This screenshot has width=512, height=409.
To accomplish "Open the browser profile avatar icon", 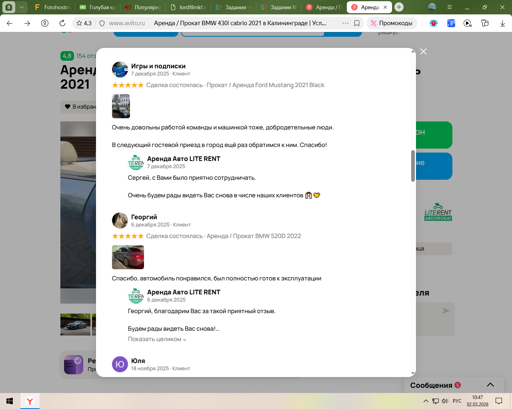I will 432,7.
